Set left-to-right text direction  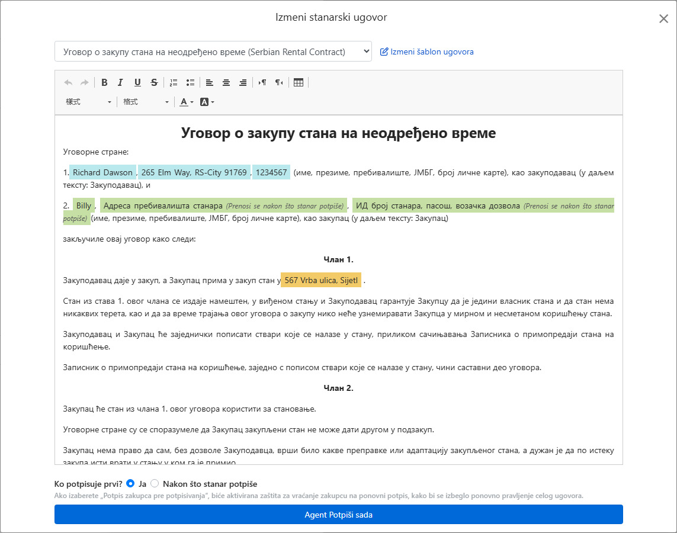tap(262, 82)
